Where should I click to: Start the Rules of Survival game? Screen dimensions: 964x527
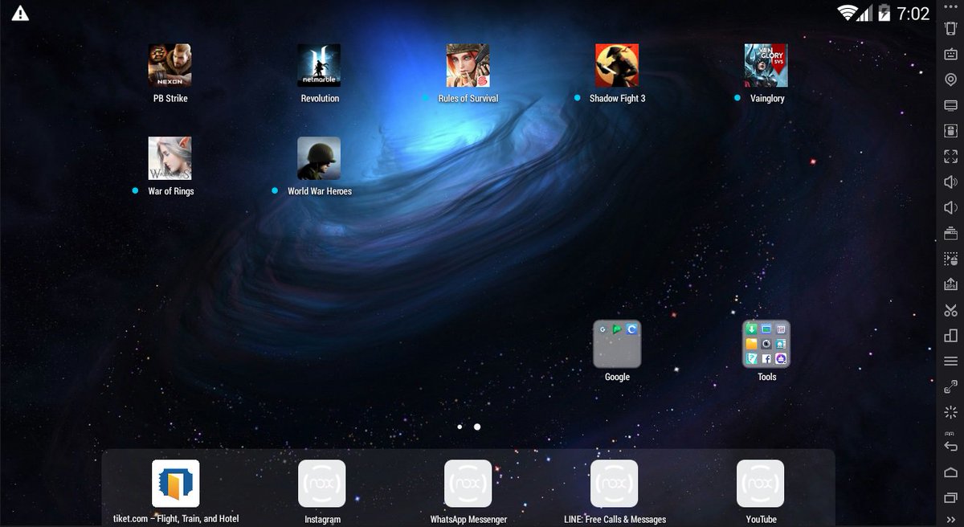468,65
